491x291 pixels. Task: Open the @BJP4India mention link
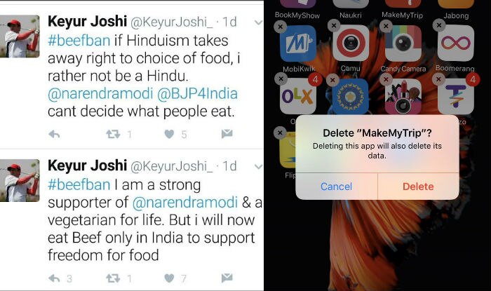197,93
